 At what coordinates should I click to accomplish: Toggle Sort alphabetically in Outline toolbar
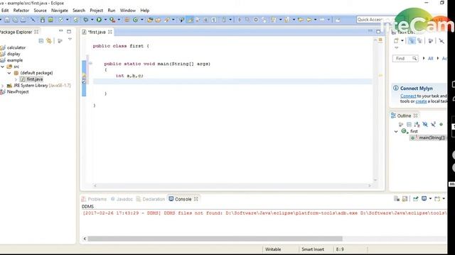coord(417,125)
